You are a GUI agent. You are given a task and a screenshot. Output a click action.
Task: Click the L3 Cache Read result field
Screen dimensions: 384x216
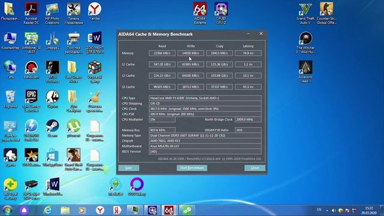pos(162,86)
